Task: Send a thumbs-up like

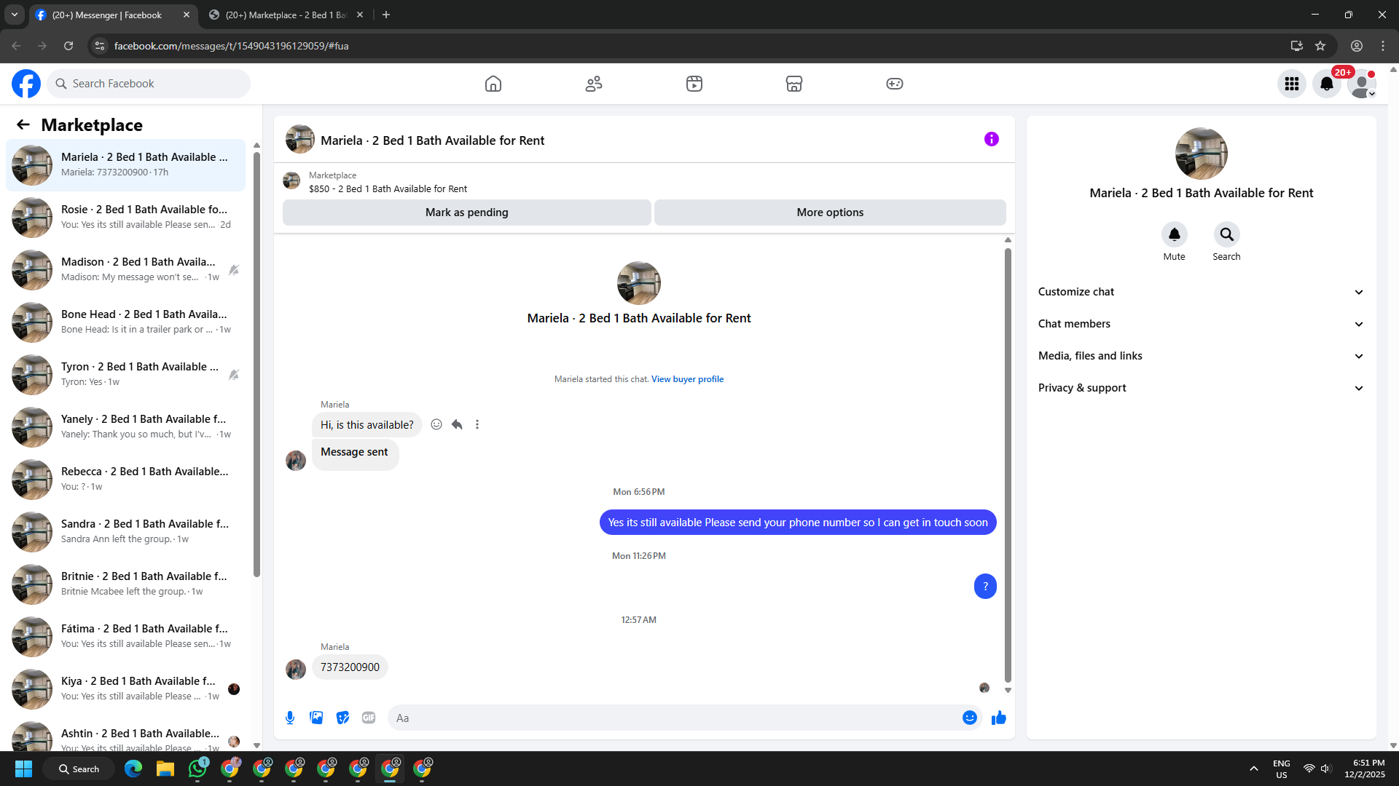Action: pyautogui.click(x=998, y=718)
